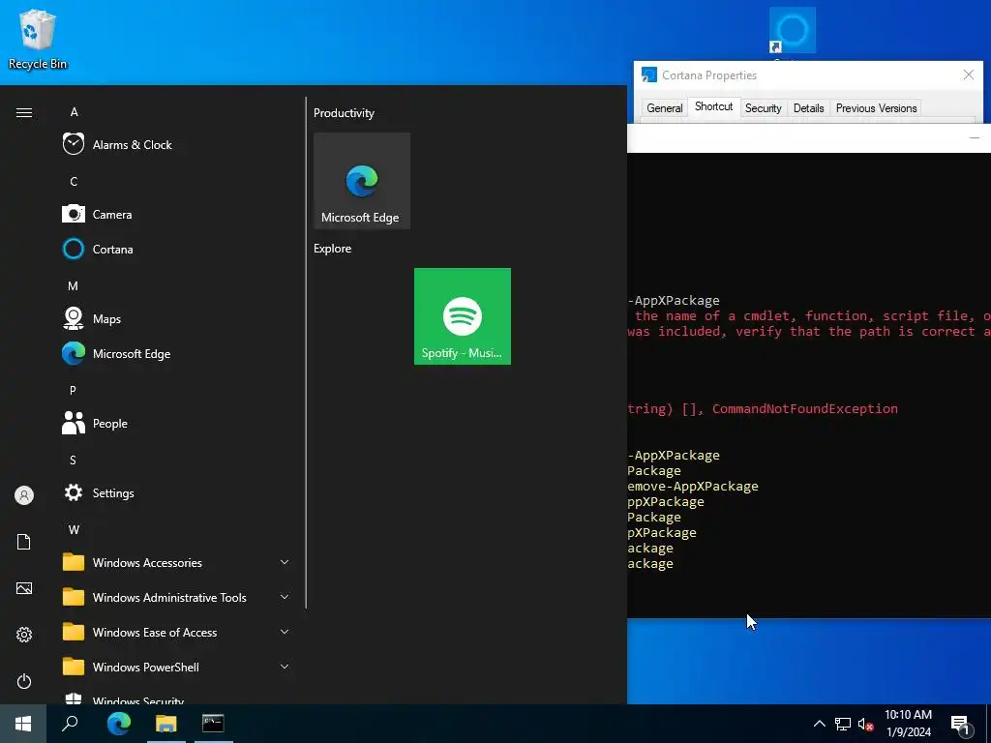Open network status tray icon
The height and width of the screenshot is (743, 991).
(x=843, y=724)
